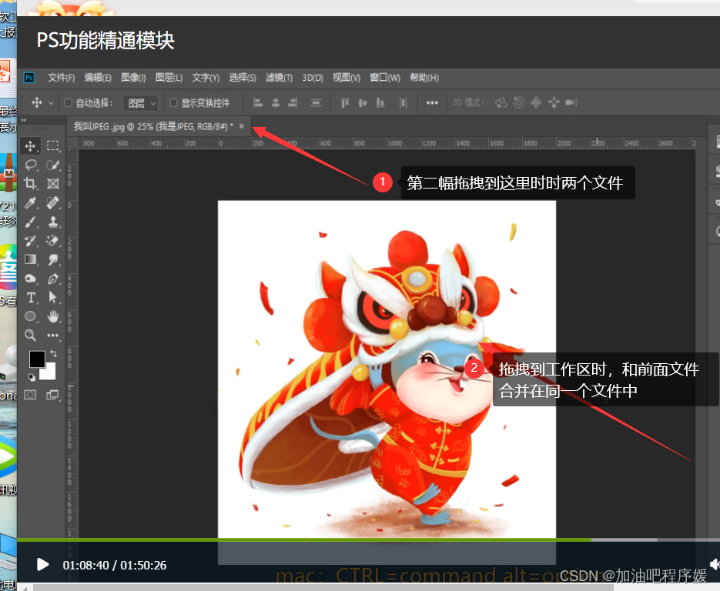Select the Path Selection tool
Screen dimensions: 720x591
pyautogui.click(x=53, y=298)
